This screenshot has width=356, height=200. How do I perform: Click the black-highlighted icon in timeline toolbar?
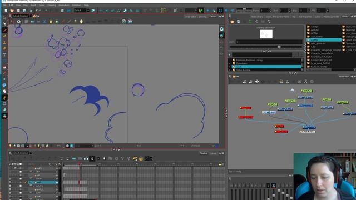(92, 158)
